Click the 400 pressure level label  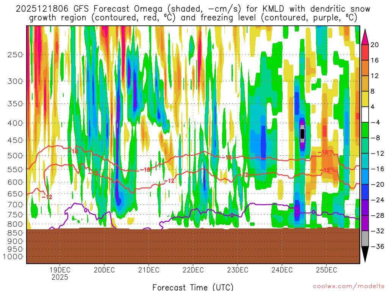point(15,123)
